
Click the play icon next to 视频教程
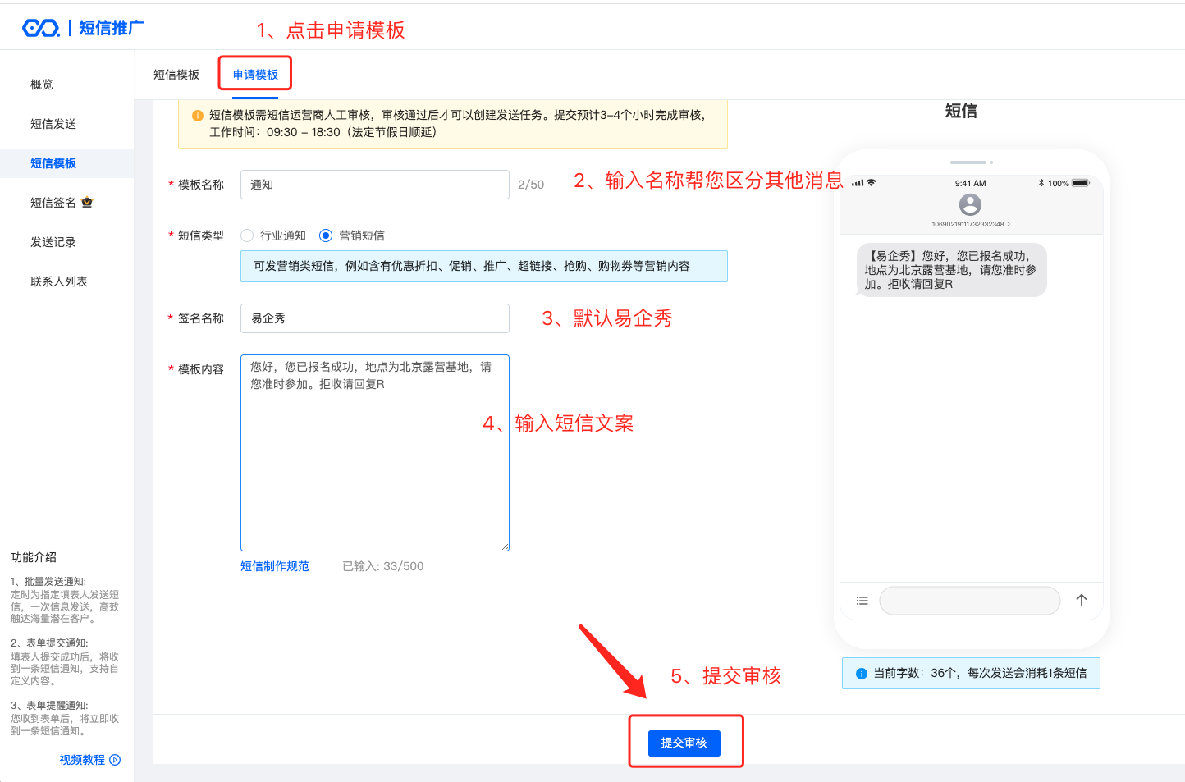pyautogui.click(x=115, y=760)
